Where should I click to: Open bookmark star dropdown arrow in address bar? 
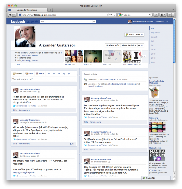[x=111, y=15]
